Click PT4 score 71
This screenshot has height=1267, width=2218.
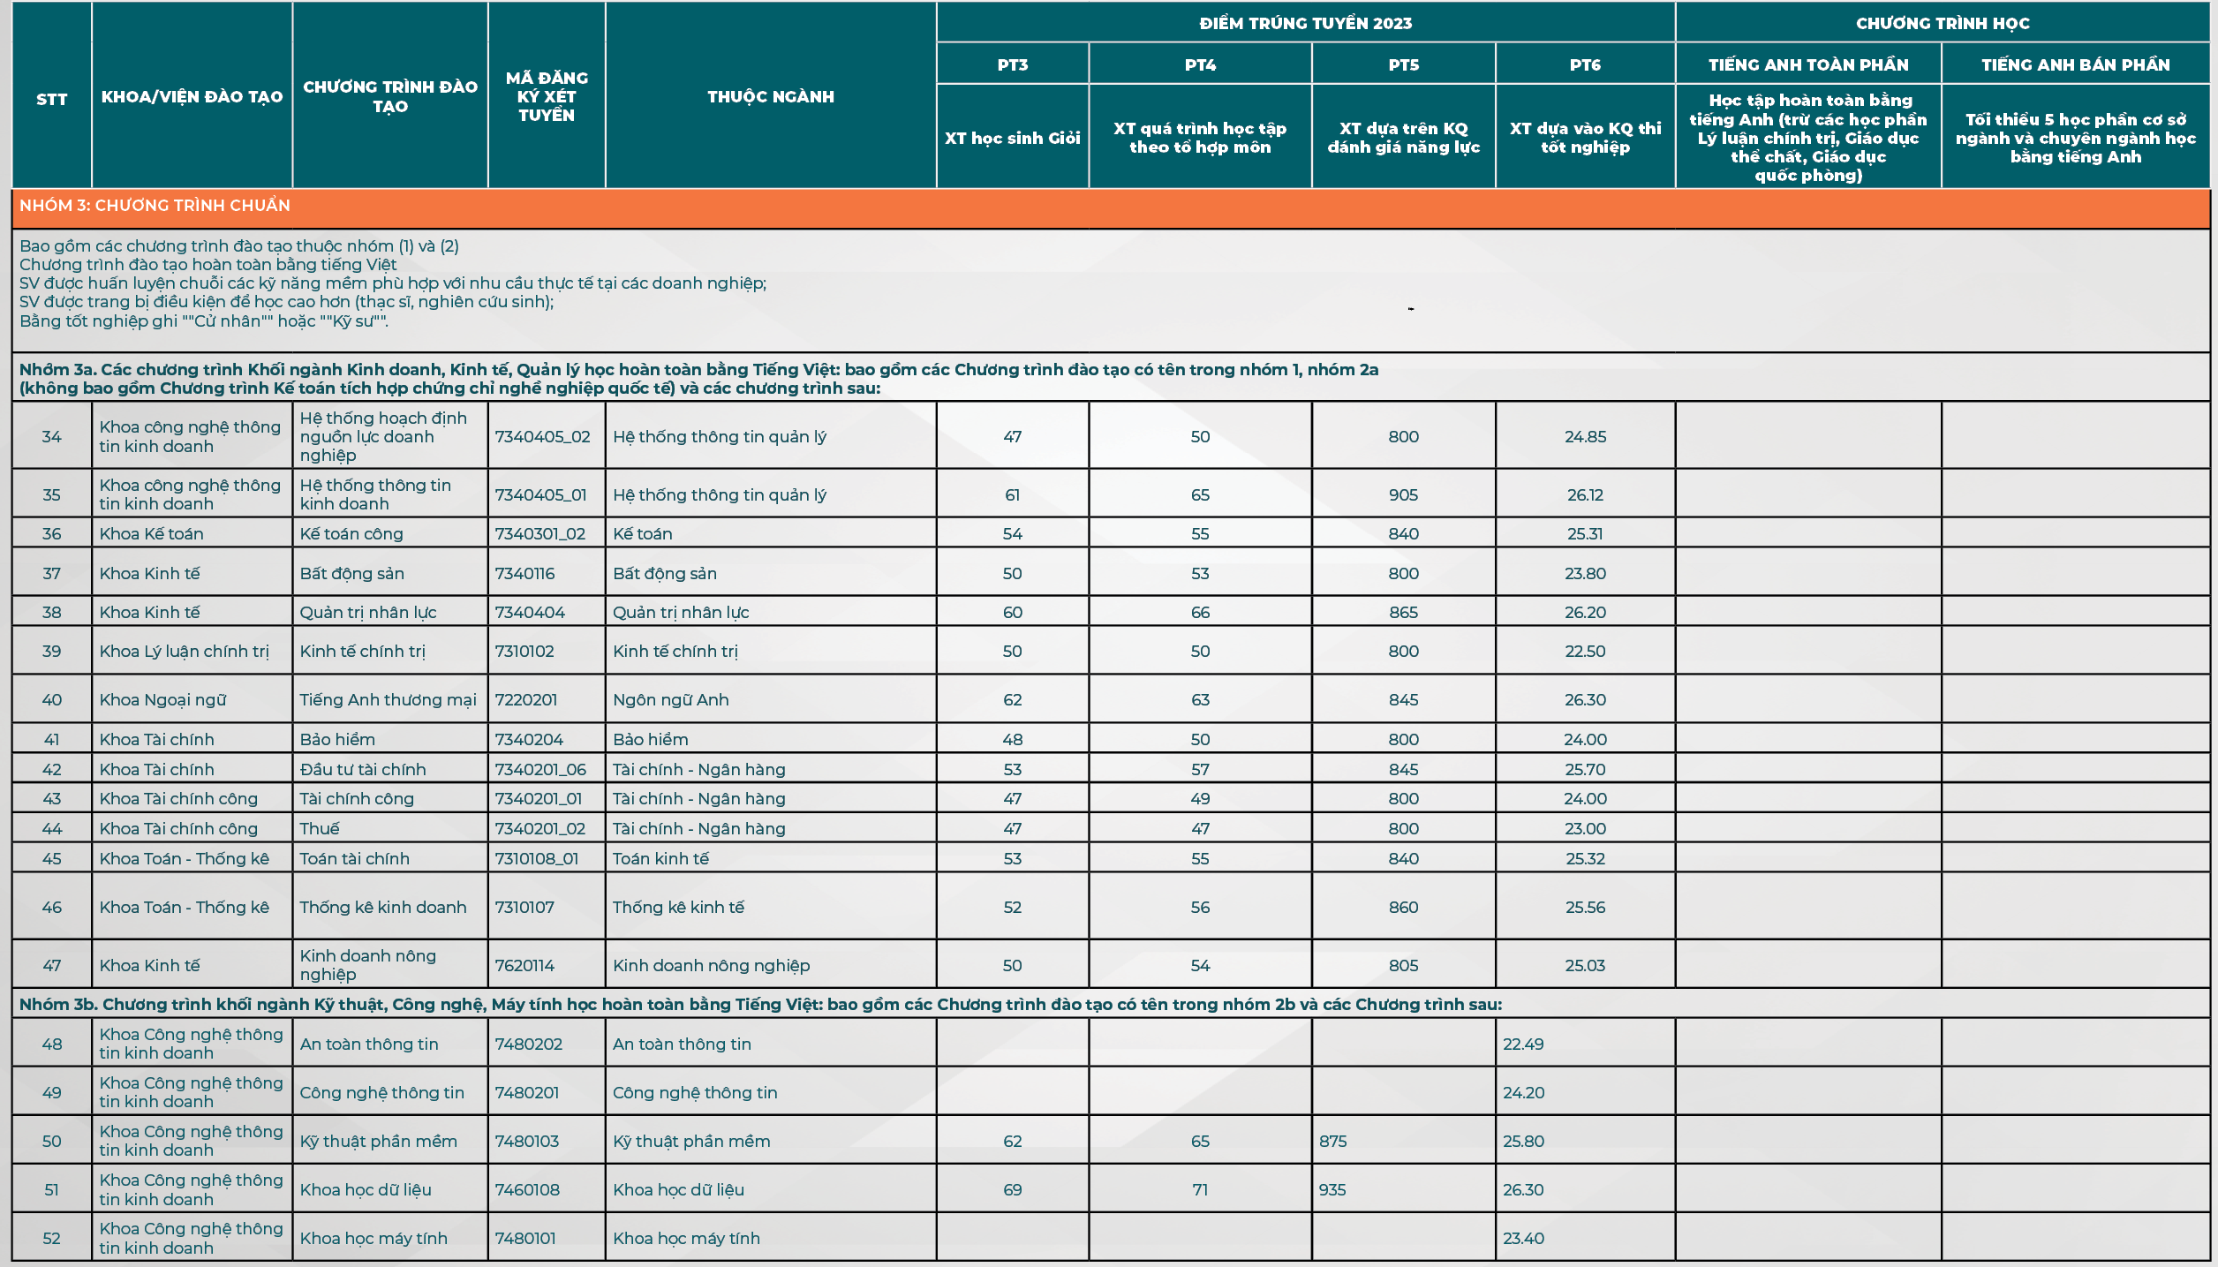tap(1200, 1189)
